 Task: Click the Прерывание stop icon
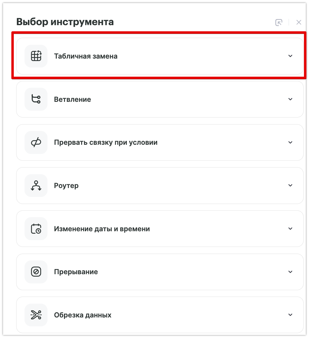[x=36, y=272]
